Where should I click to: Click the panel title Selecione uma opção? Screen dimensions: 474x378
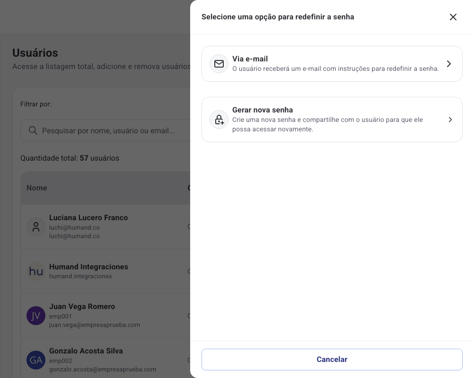pyautogui.click(x=278, y=17)
